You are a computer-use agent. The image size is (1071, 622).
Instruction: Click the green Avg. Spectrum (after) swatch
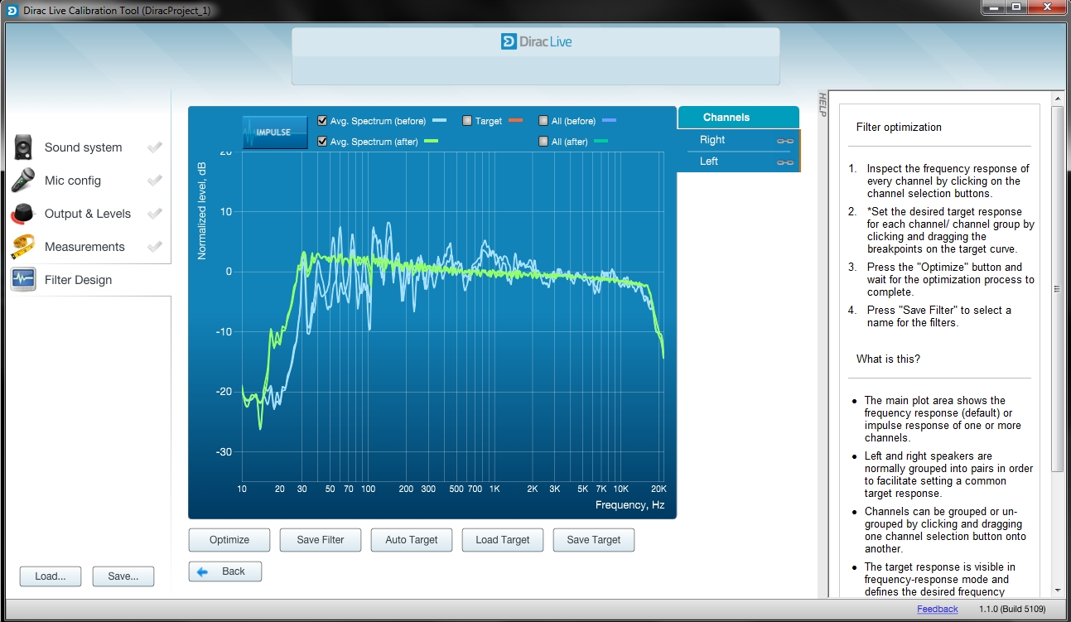tap(430, 142)
